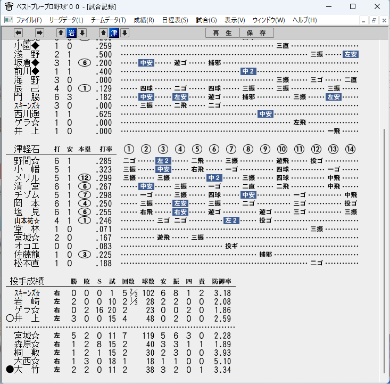Open the 日程表(S) menu
Screen dimensions: 390x384
(x=175, y=20)
